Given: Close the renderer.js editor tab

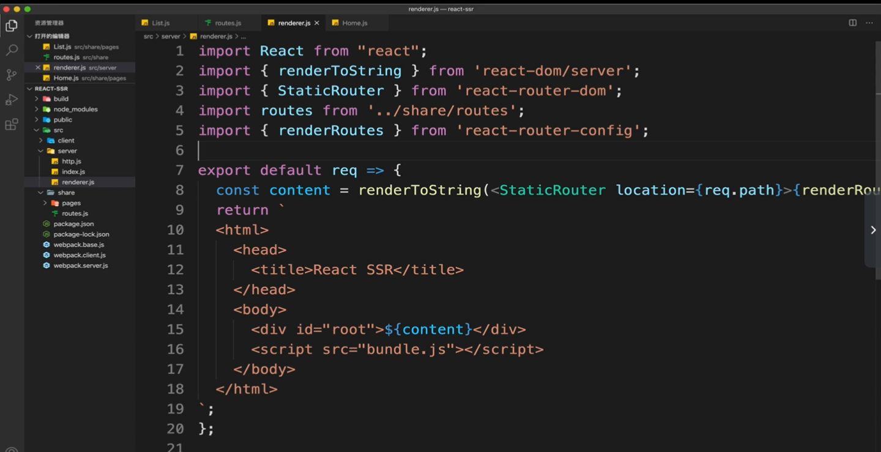Looking at the screenshot, I should (317, 23).
